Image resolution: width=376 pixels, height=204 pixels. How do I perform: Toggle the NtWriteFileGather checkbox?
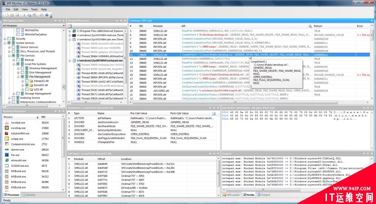[x=18, y=34]
